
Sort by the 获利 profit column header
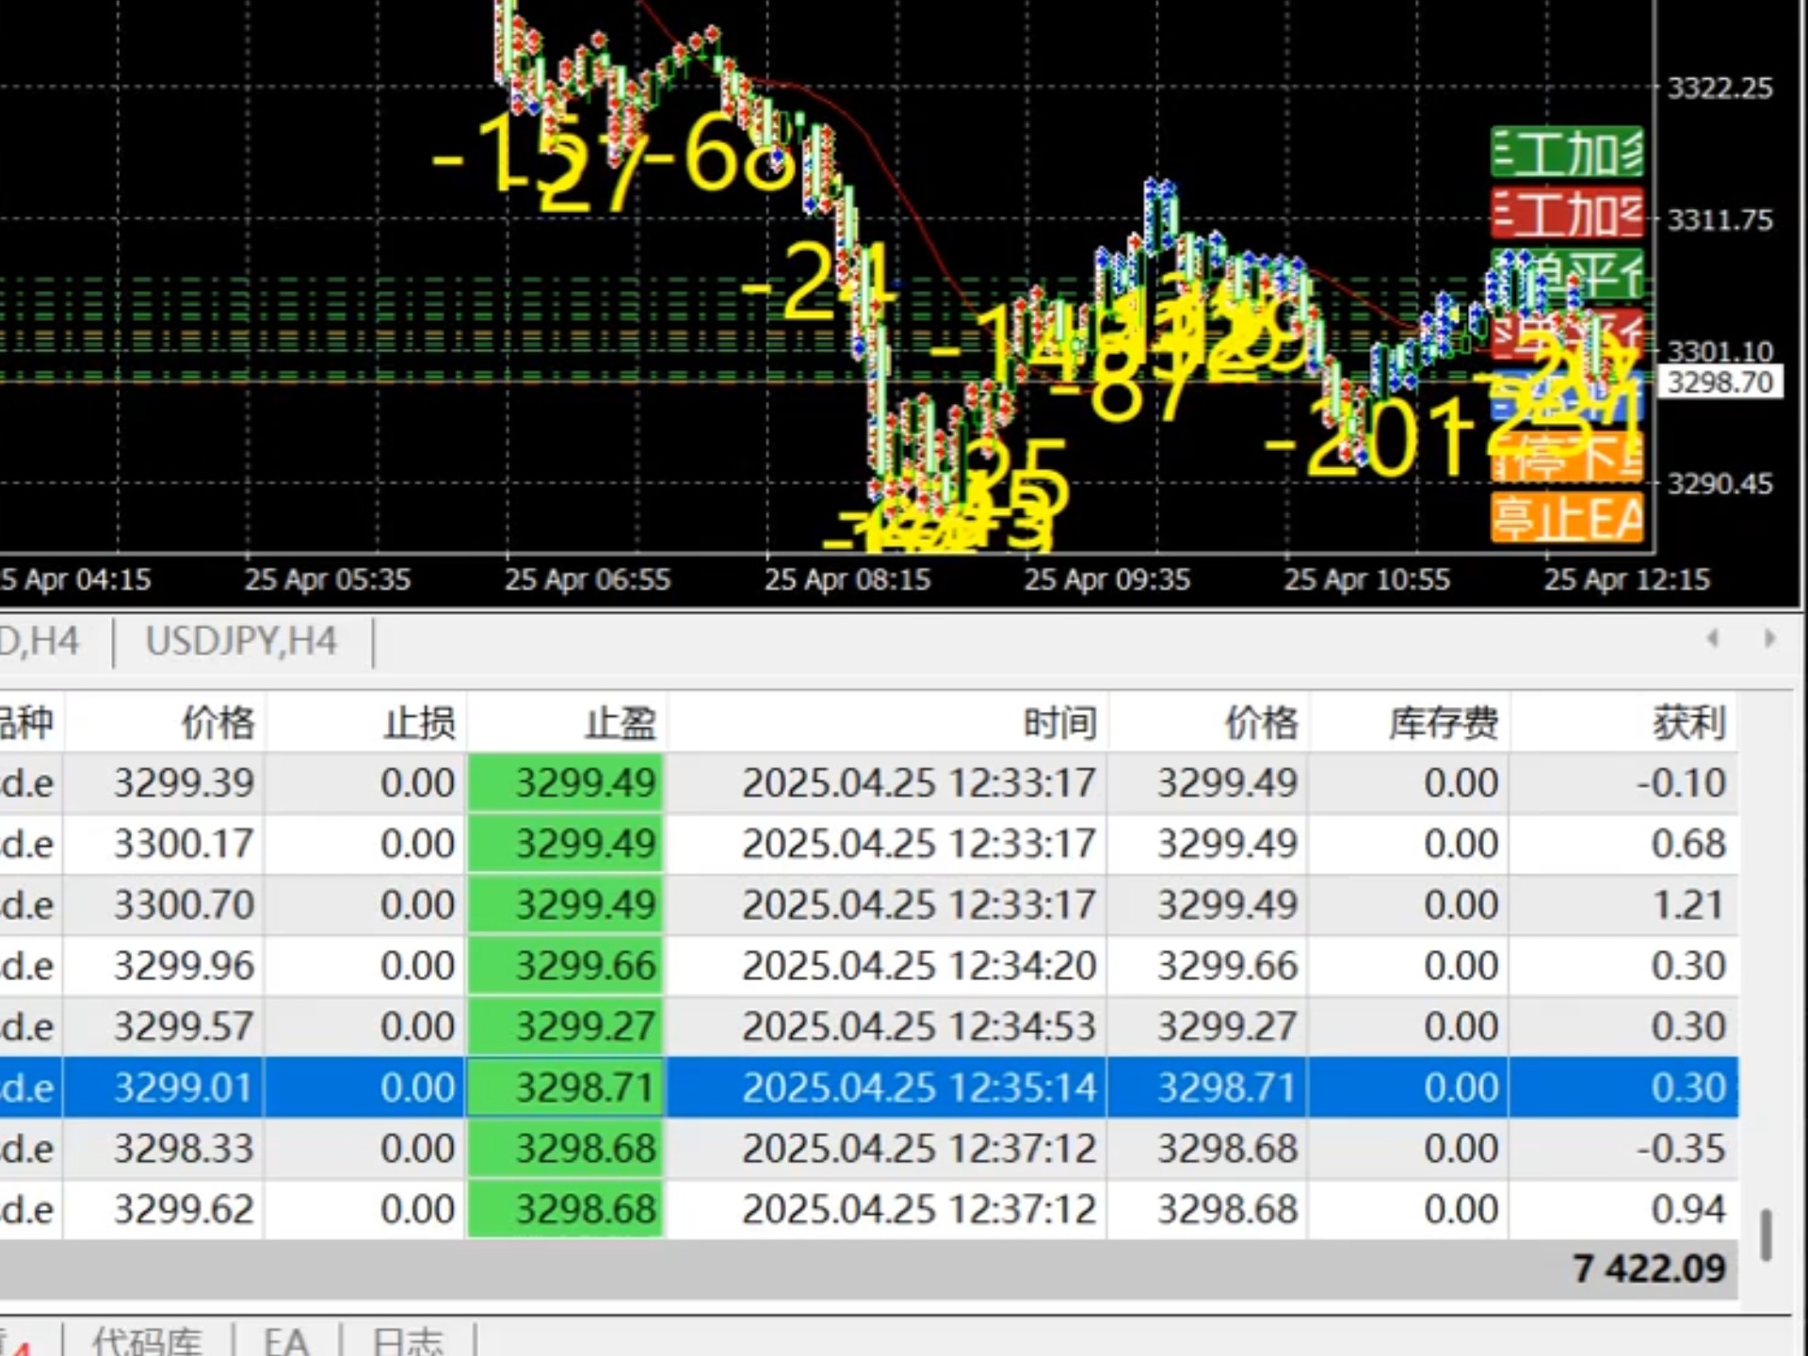click(1687, 723)
